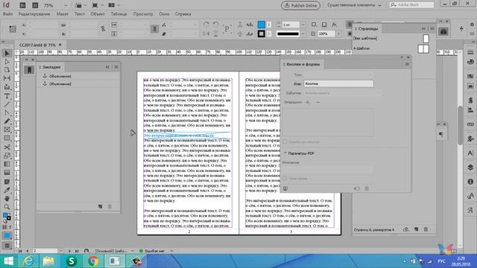Open the Файл menu
477x268 pixels.
tap(7, 14)
